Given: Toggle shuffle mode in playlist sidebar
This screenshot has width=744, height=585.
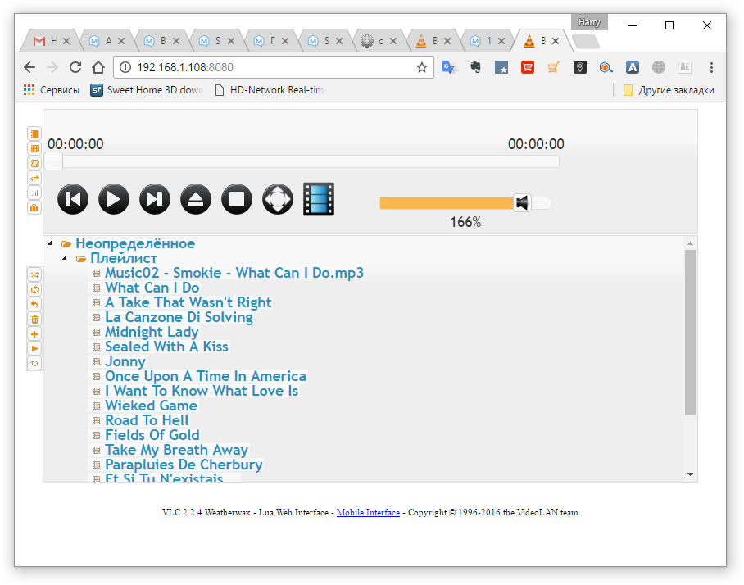Looking at the screenshot, I should (34, 274).
